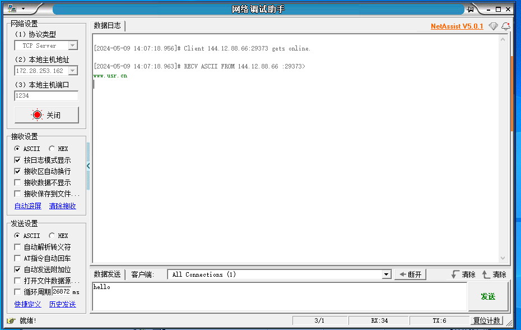Click the 就绪! status text
Viewport: 521px width, 330px height.
(27, 320)
